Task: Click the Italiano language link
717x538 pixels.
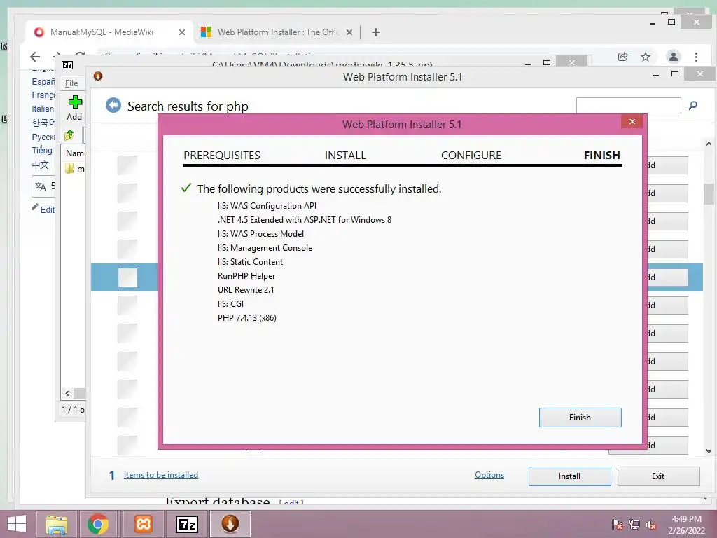Action: (x=43, y=109)
